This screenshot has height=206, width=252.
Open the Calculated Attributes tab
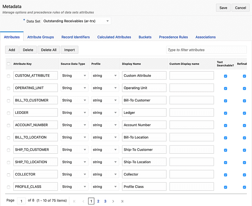(x=114, y=37)
